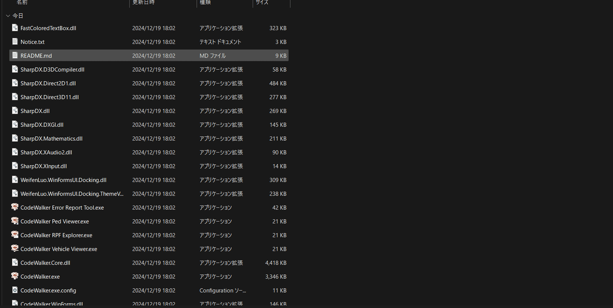Select the CodeWalker Vehicle Viewer icon
This screenshot has height=308, width=613.
pos(15,249)
